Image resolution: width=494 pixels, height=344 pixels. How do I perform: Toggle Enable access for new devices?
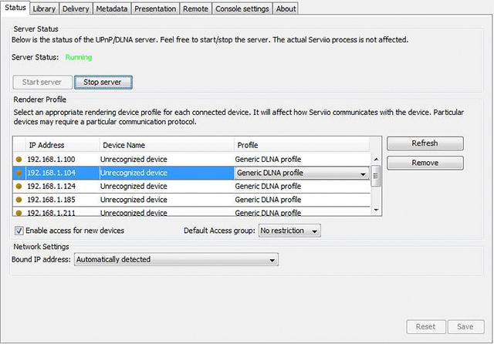click(x=19, y=231)
